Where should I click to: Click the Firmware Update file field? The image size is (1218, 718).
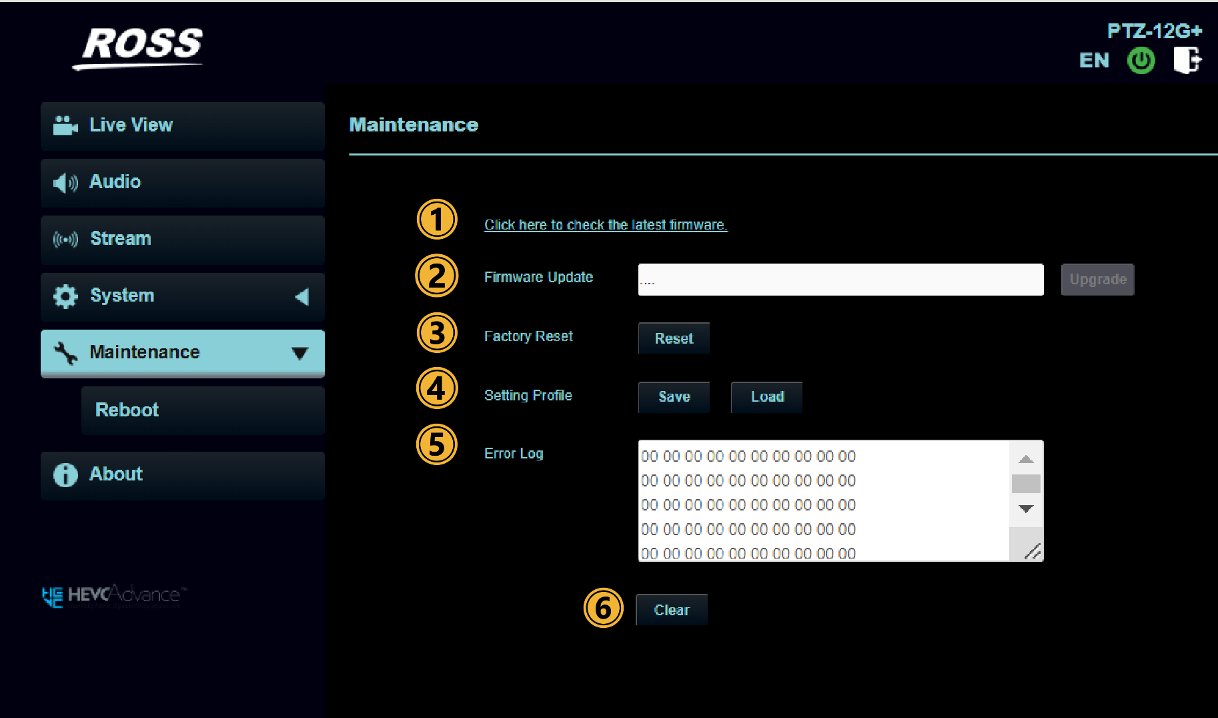840,280
